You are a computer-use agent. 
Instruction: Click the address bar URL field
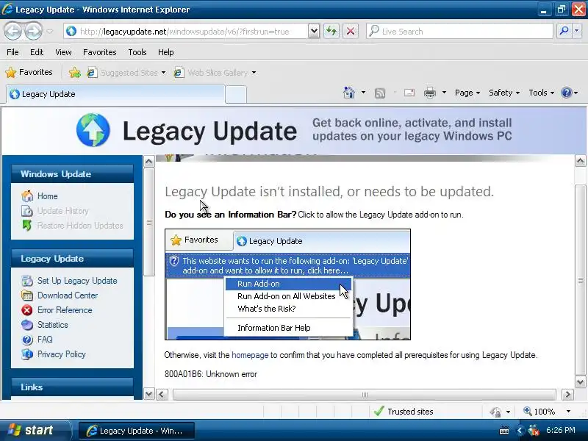click(x=186, y=31)
